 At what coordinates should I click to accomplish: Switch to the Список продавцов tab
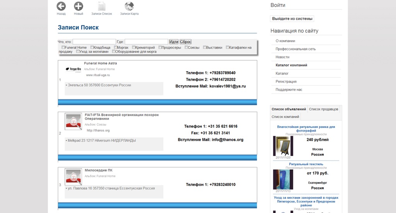(x=324, y=109)
